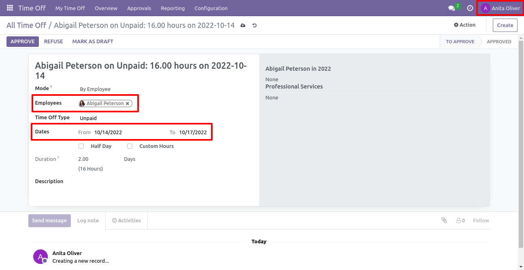Switch to the Log note tab
The width and height of the screenshot is (524, 270).
click(88, 221)
